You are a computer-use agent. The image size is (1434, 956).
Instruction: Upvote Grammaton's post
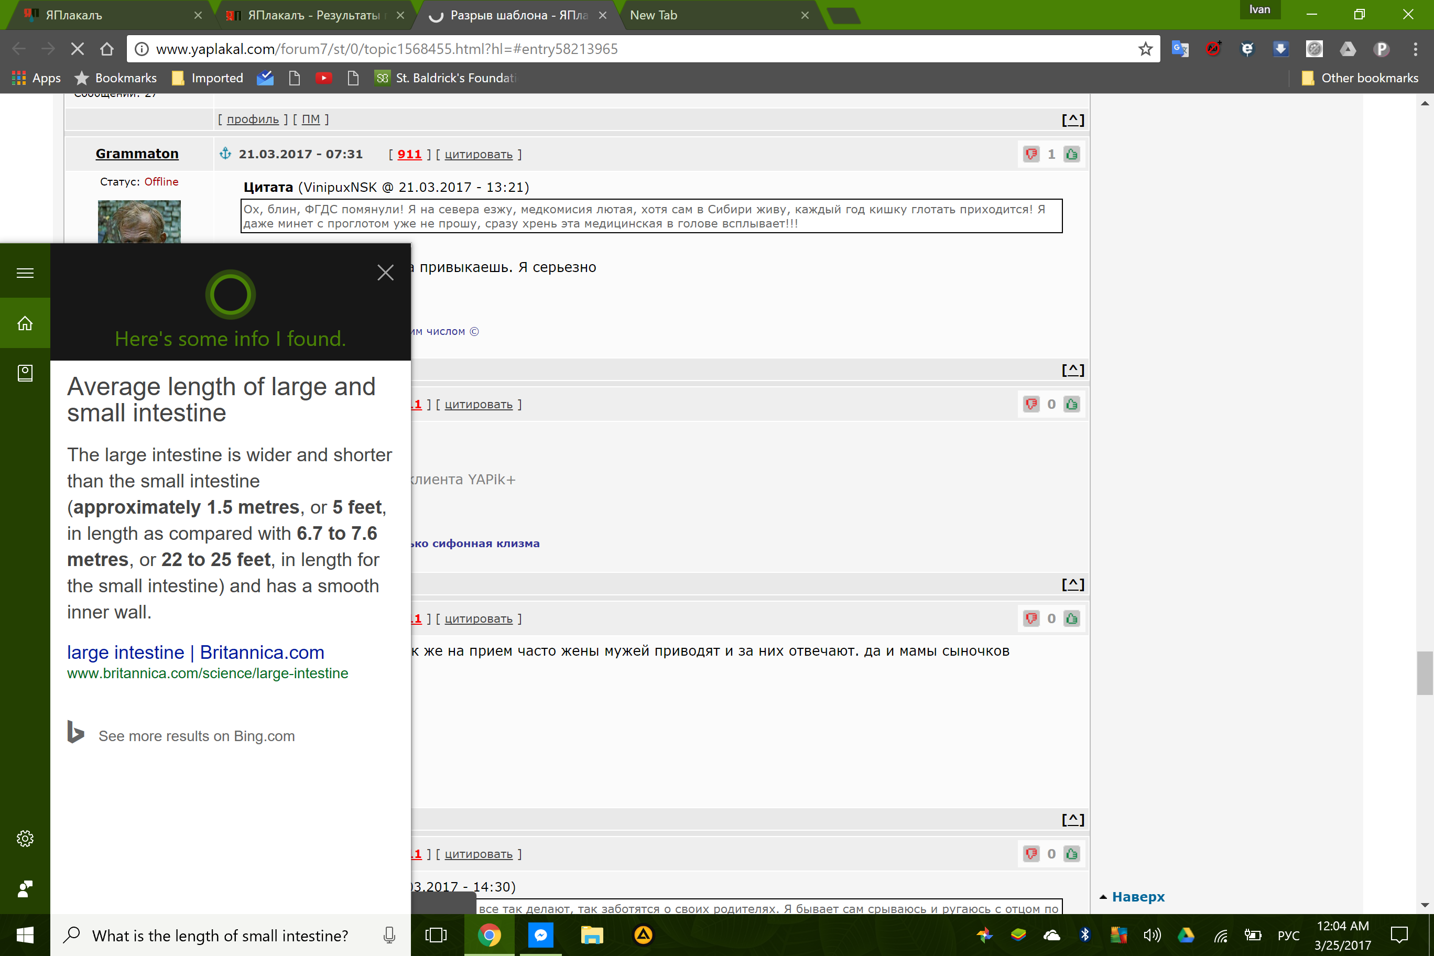pos(1071,154)
